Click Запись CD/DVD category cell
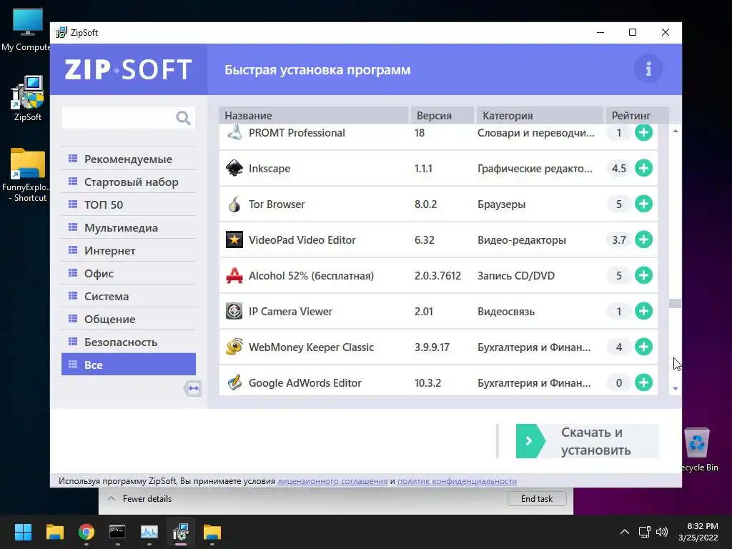732x549 pixels. click(516, 275)
